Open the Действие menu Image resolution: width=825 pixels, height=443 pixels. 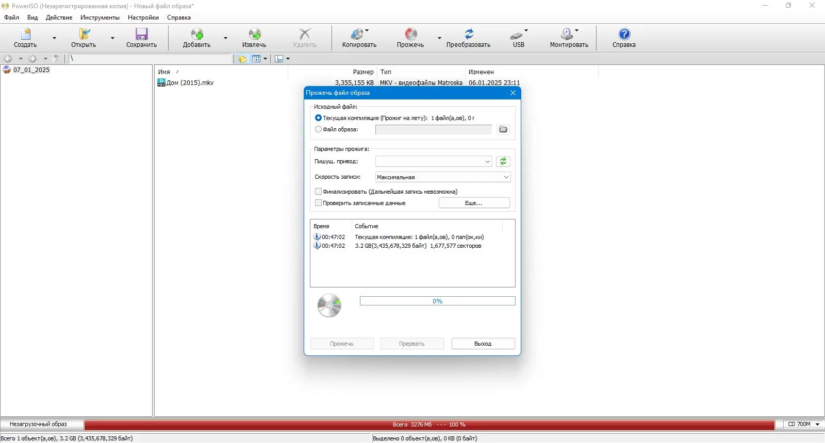59,18
